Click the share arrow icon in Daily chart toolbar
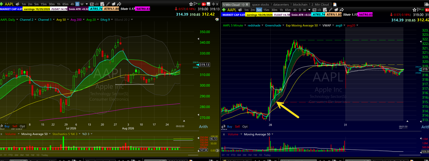The width and height of the screenshot is (429, 161). pyautogui.click(x=119, y=4)
